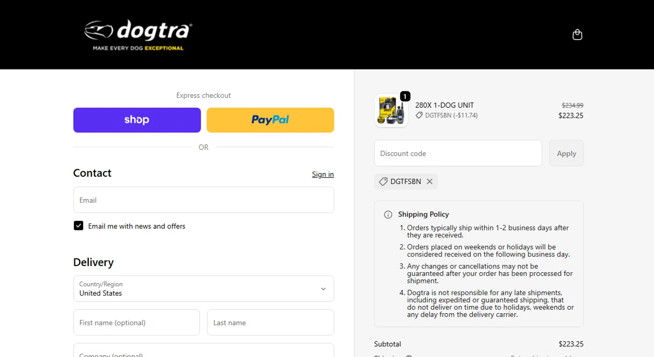654x357 pixels.
Task: Click the Subtotal label
Action: (x=388, y=344)
